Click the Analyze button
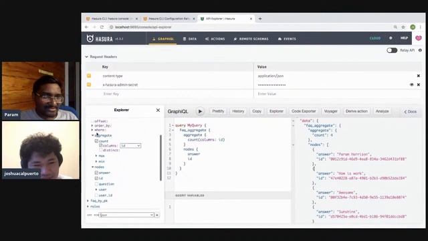 pos(382,111)
